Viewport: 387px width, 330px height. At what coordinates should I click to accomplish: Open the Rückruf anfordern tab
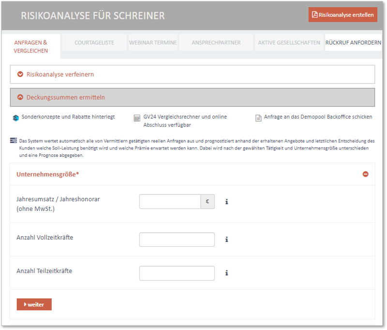[354, 43]
